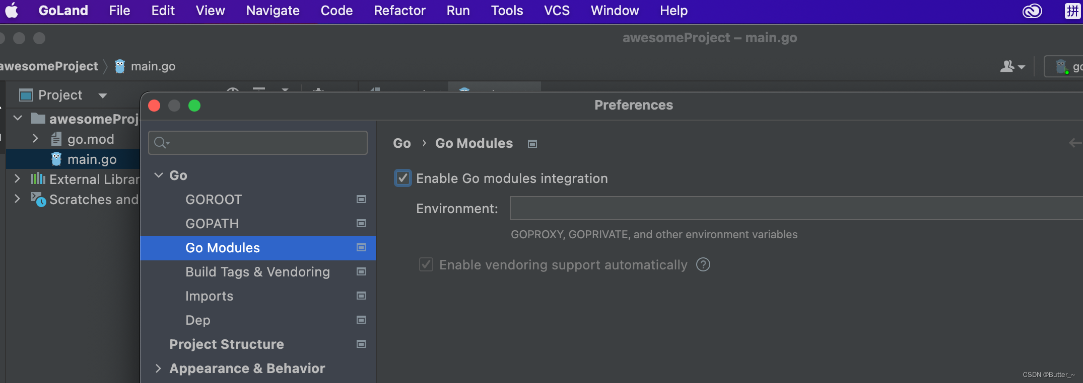The width and height of the screenshot is (1083, 383).
Task: Toggle Enable Go modules integration checkbox
Action: [x=402, y=178]
